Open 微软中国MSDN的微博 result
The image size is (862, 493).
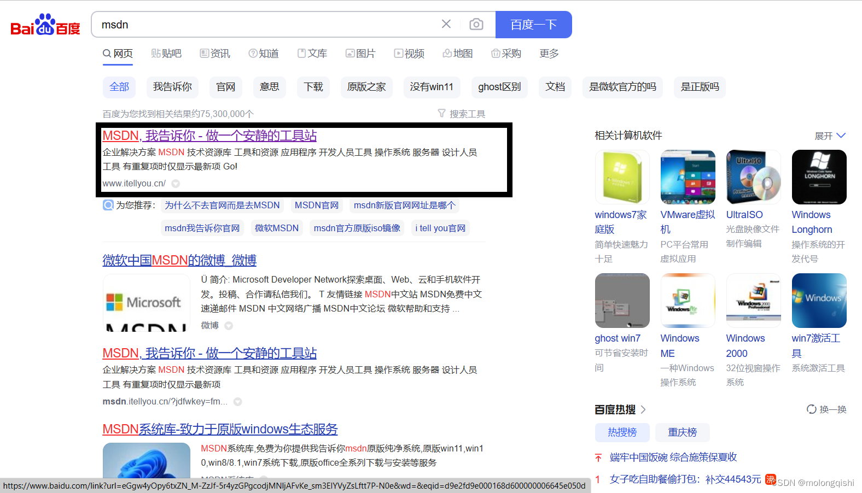[x=179, y=260]
